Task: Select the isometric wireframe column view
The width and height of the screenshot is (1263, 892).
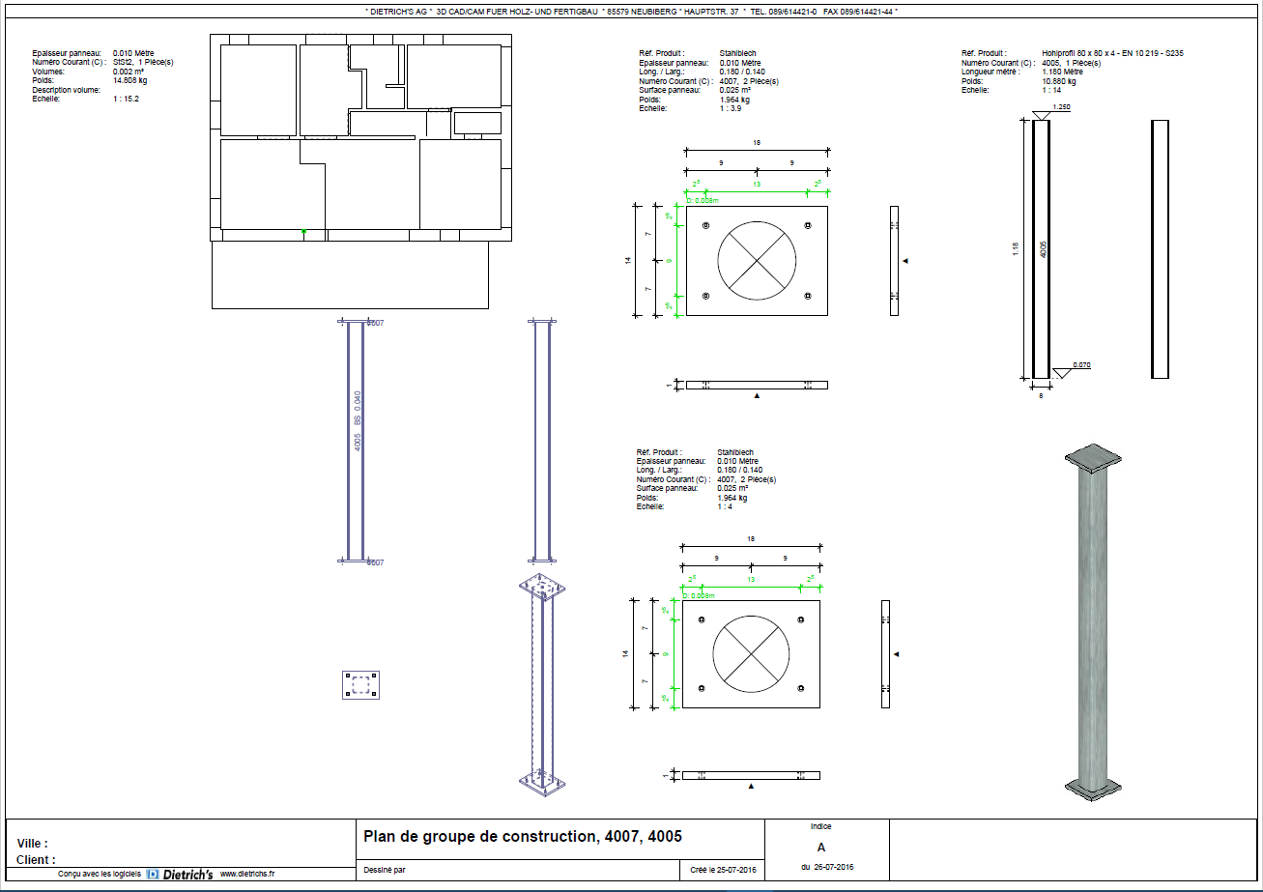Action: click(x=541, y=685)
